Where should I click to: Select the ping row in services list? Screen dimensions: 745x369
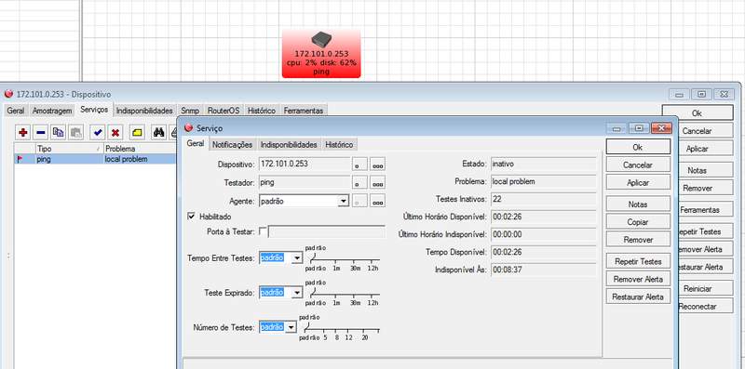pyautogui.click(x=95, y=159)
